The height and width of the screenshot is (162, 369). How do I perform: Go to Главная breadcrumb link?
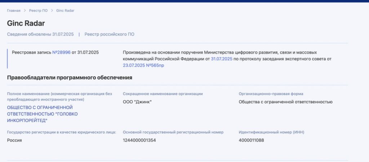tap(14, 10)
